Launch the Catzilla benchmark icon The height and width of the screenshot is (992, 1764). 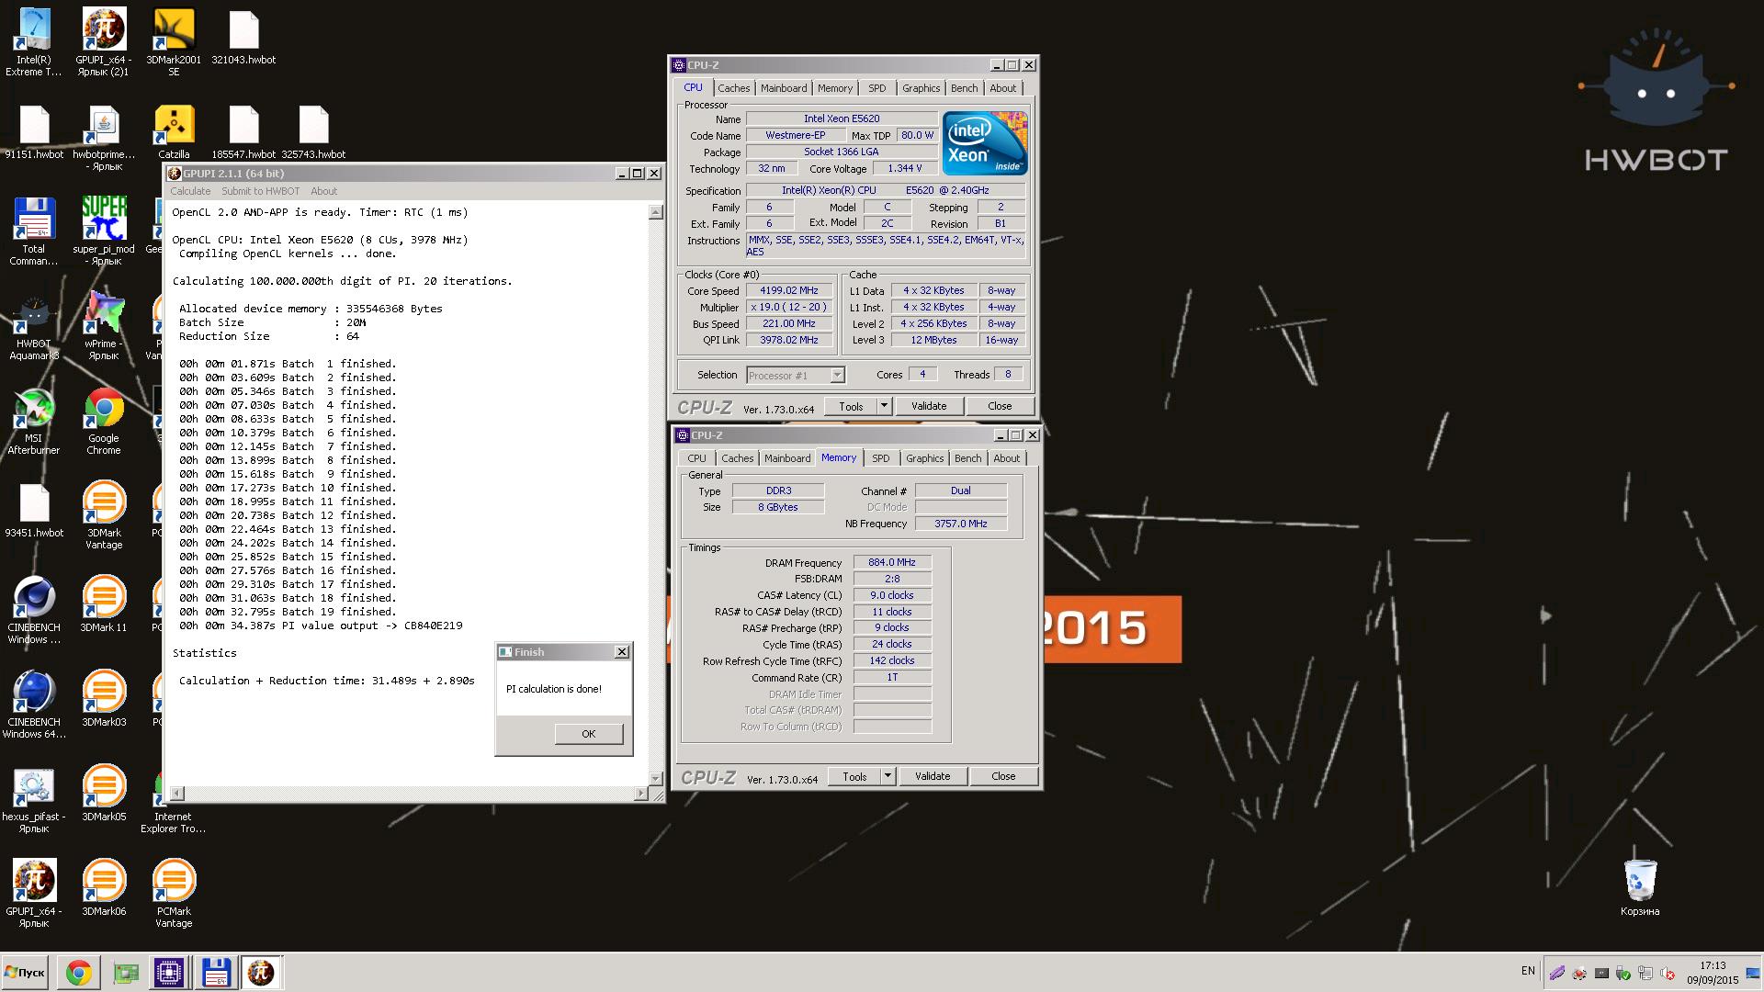(174, 132)
